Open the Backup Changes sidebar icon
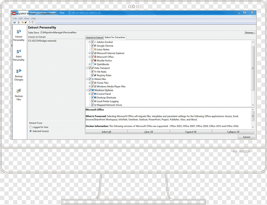 [x=19, y=71]
